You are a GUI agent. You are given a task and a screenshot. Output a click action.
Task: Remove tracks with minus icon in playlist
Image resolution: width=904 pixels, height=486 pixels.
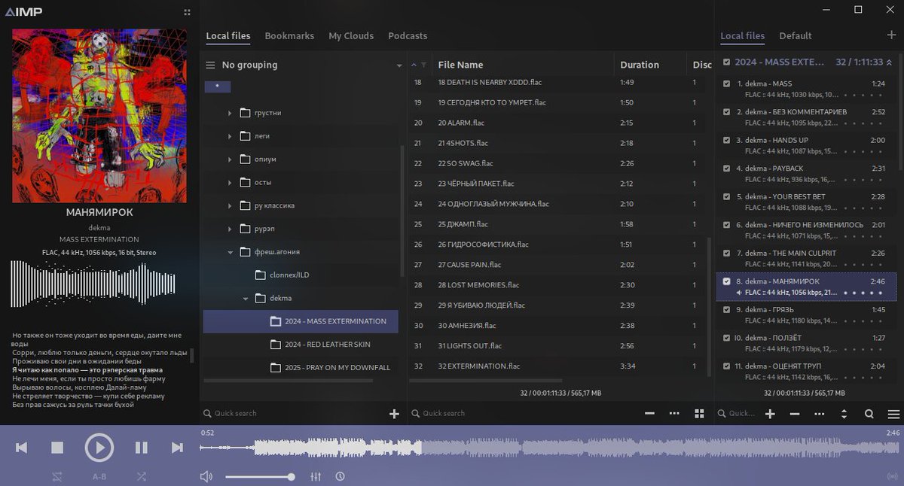click(795, 414)
